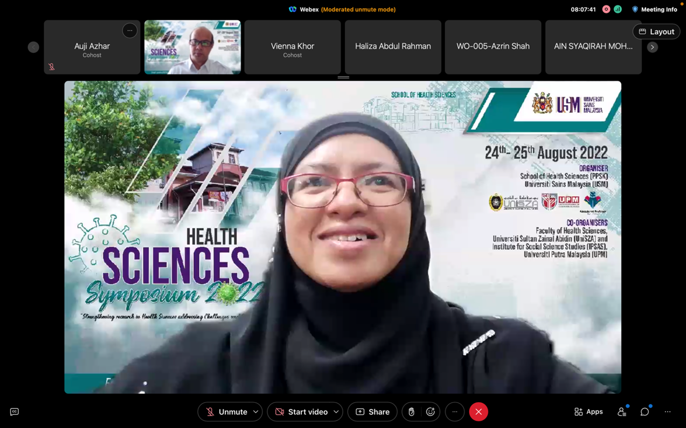Open emoji reactions
Image resolution: width=686 pixels, height=428 pixels.
click(430, 412)
